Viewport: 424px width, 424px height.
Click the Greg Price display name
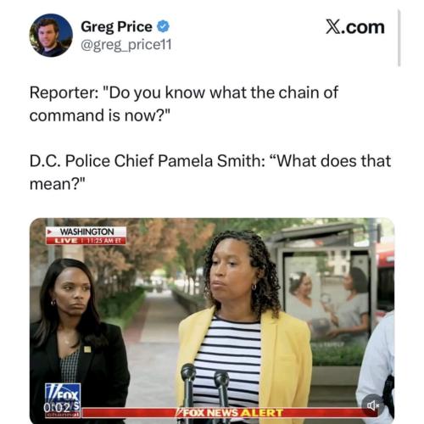pos(116,27)
